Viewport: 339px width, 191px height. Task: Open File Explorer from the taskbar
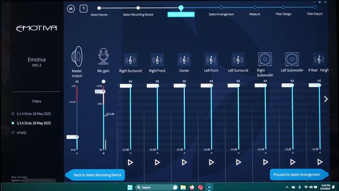183,187
